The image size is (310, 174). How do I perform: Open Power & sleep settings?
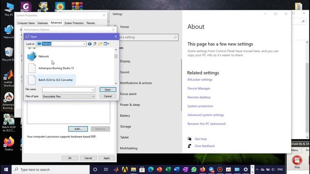tap(130, 105)
